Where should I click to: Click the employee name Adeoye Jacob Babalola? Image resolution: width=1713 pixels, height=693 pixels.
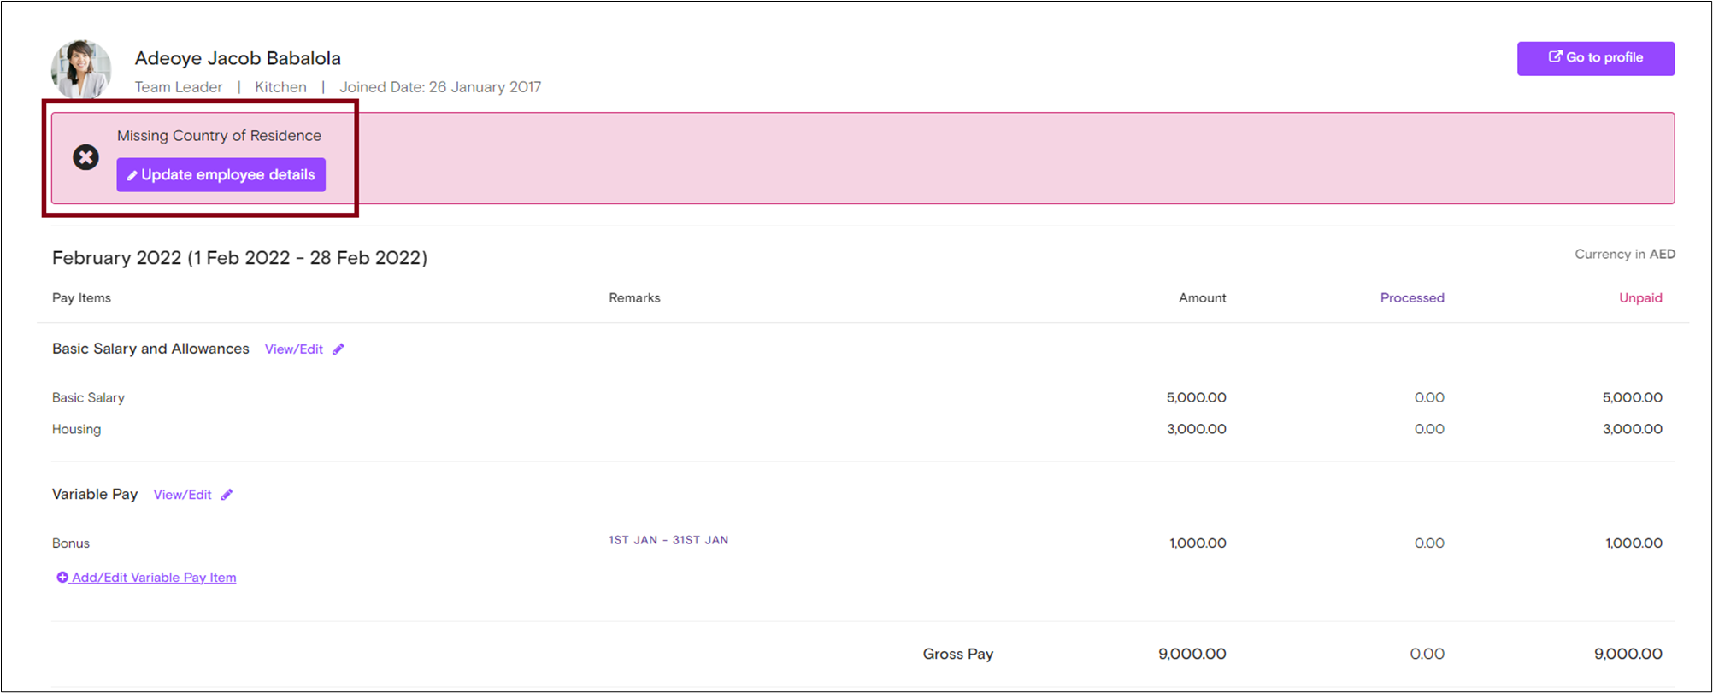pyautogui.click(x=238, y=58)
